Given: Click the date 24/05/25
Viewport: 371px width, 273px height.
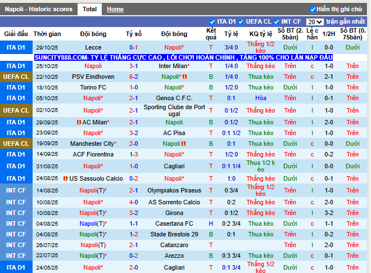Looking at the screenshot, I should pyautogui.click(x=47, y=267).
